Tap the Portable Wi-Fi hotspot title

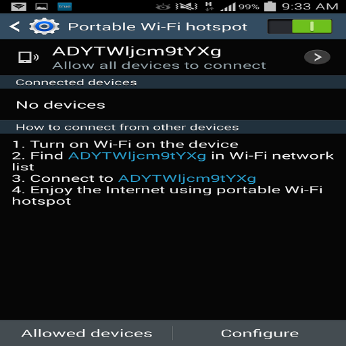coord(157,27)
